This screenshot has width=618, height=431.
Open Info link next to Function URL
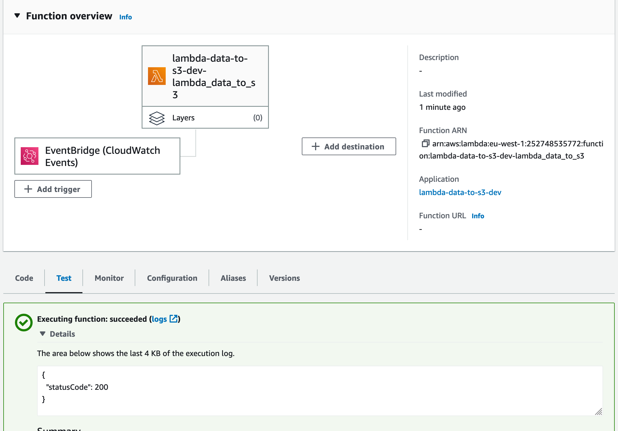point(478,216)
